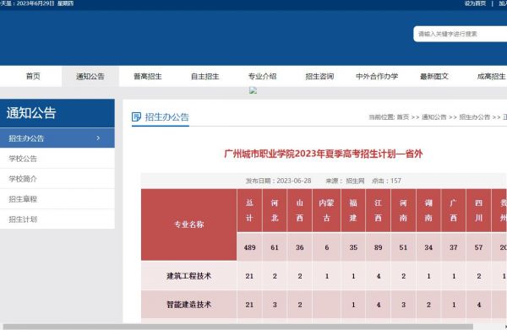The height and width of the screenshot is (330, 507).
Task: Click the 福建 column header
Action: coord(353,210)
